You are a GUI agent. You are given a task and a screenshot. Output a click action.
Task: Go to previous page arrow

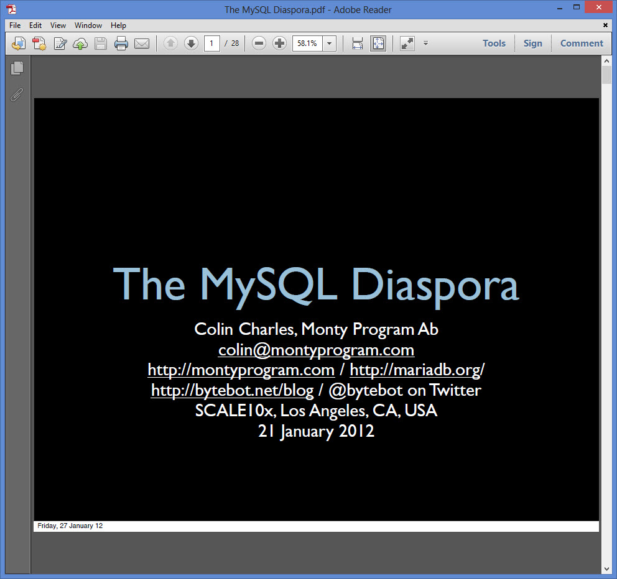(171, 43)
